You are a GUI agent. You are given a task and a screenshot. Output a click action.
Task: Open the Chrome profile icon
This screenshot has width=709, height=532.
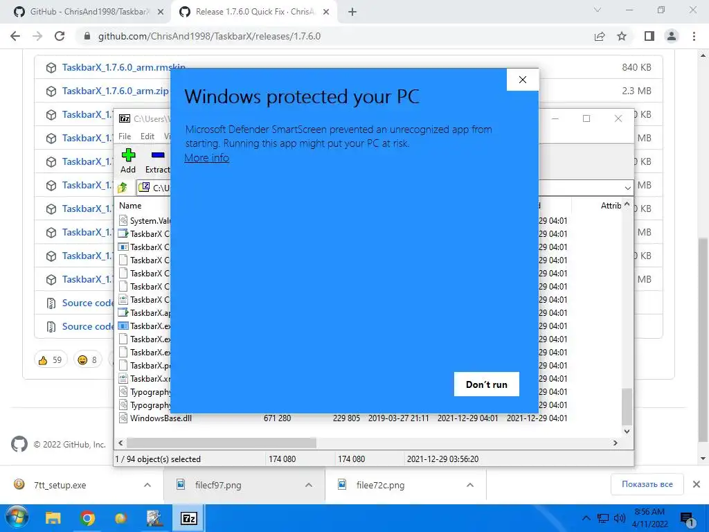tap(672, 36)
